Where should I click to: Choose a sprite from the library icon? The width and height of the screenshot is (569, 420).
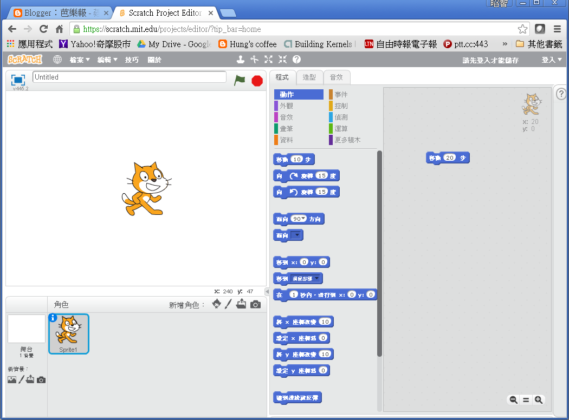(217, 304)
